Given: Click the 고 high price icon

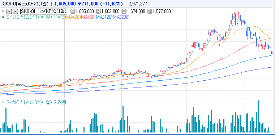Looking at the screenshot, I should click(124, 12).
